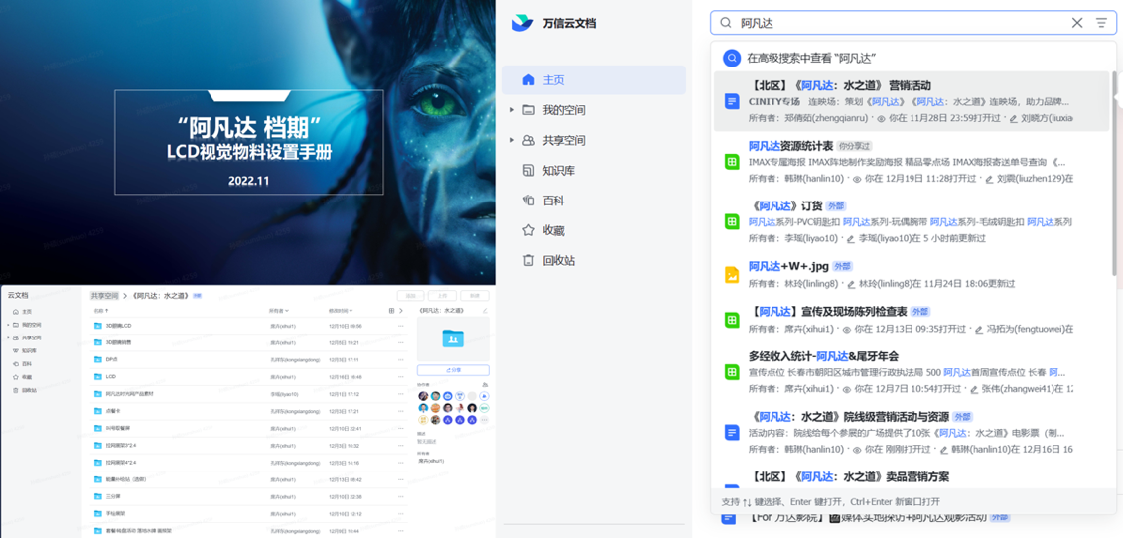Click 百科 in the small screenshot sidebar
Viewport: 1123px width, 538px height.
tap(25, 364)
